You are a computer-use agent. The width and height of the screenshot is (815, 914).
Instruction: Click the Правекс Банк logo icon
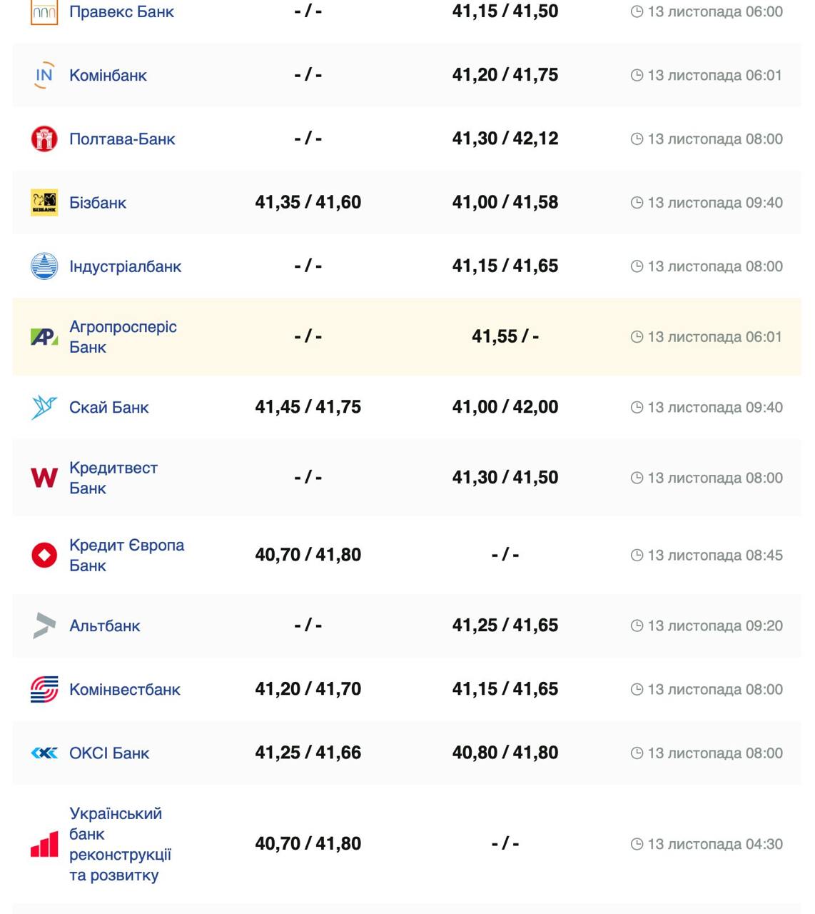(x=44, y=12)
